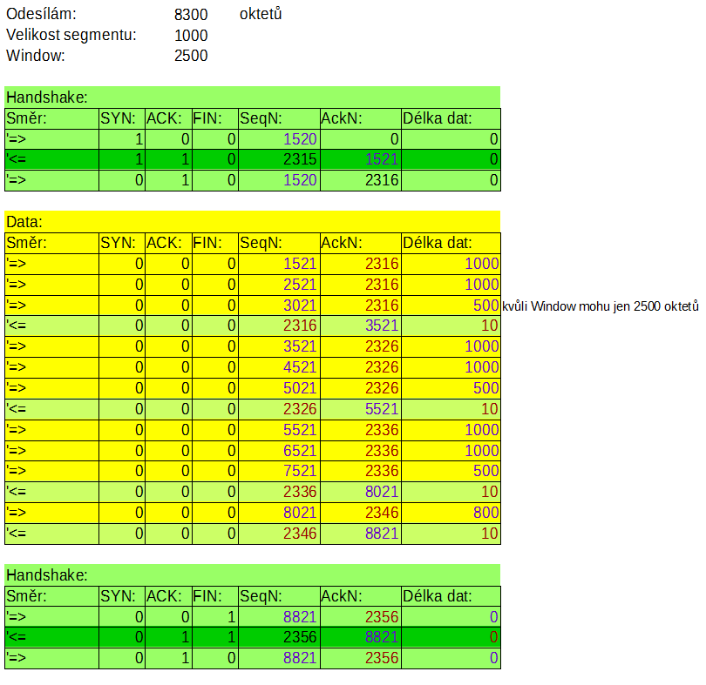Select the Velikost segmentu value 1000

tap(191, 36)
